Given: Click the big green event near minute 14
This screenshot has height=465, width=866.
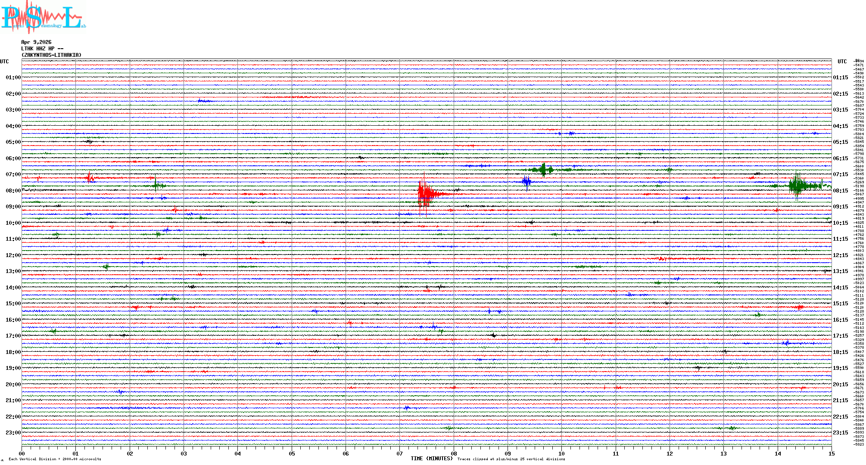Looking at the screenshot, I should point(797,186).
